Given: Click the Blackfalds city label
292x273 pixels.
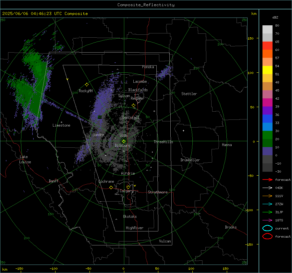Looking at the screenshot, I should click(x=138, y=90).
